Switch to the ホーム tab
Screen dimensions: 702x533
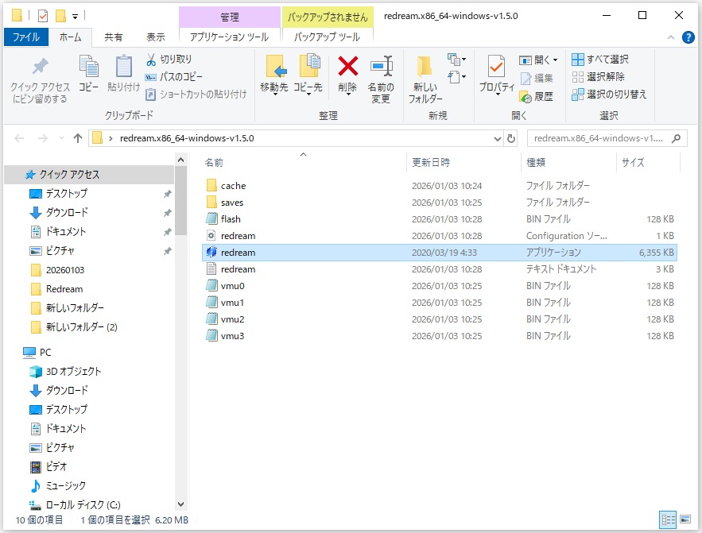click(x=70, y=37)
